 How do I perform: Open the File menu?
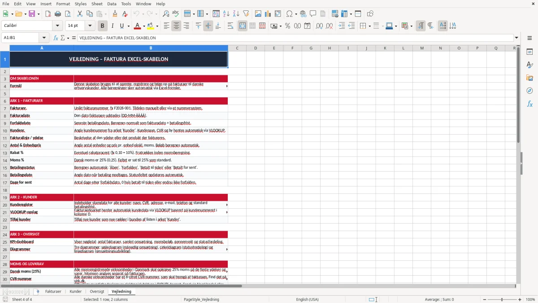click(5, 4)
